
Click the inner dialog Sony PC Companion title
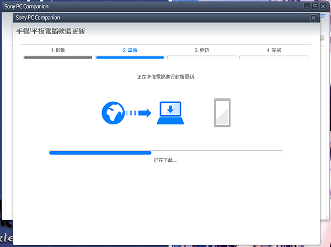38,18
